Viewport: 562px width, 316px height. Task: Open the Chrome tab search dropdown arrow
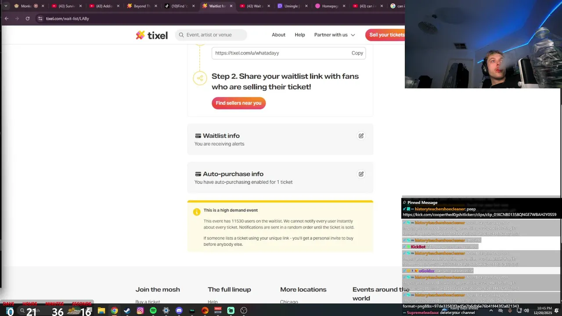tap(6, 6)
